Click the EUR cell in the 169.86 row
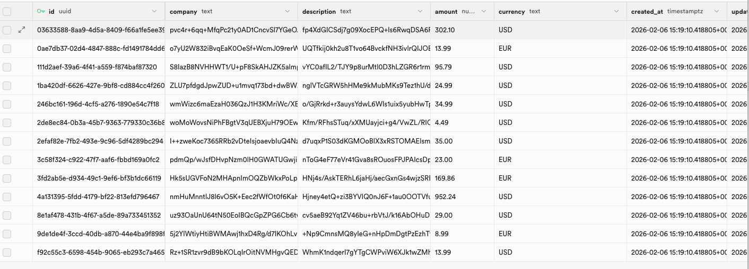 pos(505,178)
